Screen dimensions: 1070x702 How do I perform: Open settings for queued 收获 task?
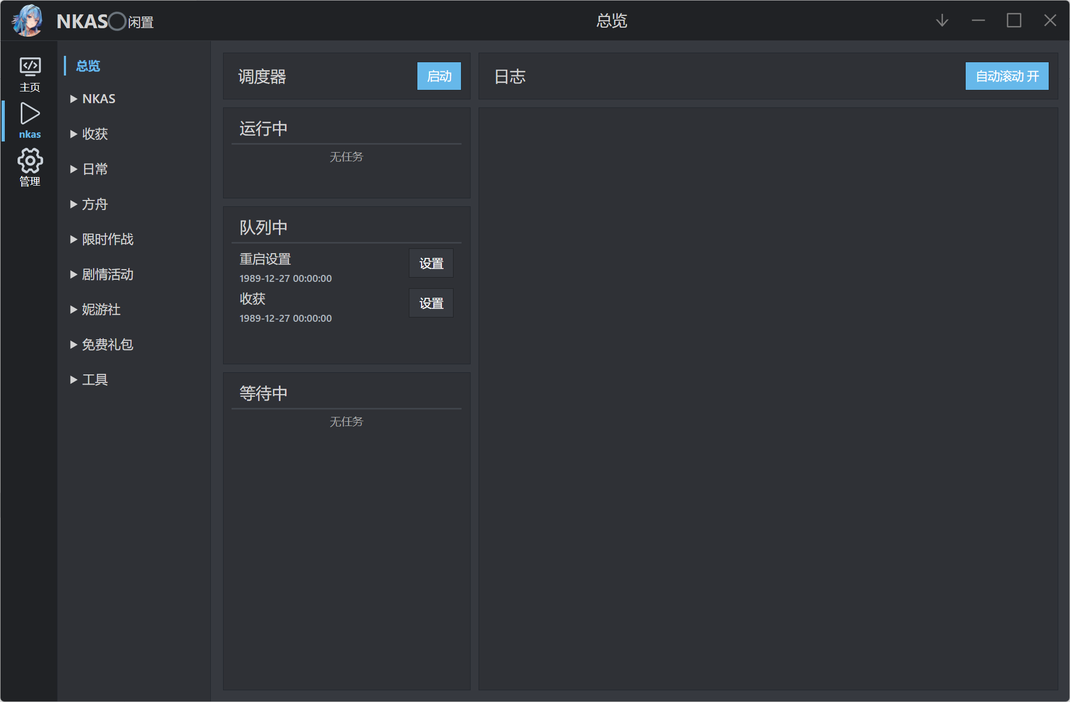[x=431, y=303]
